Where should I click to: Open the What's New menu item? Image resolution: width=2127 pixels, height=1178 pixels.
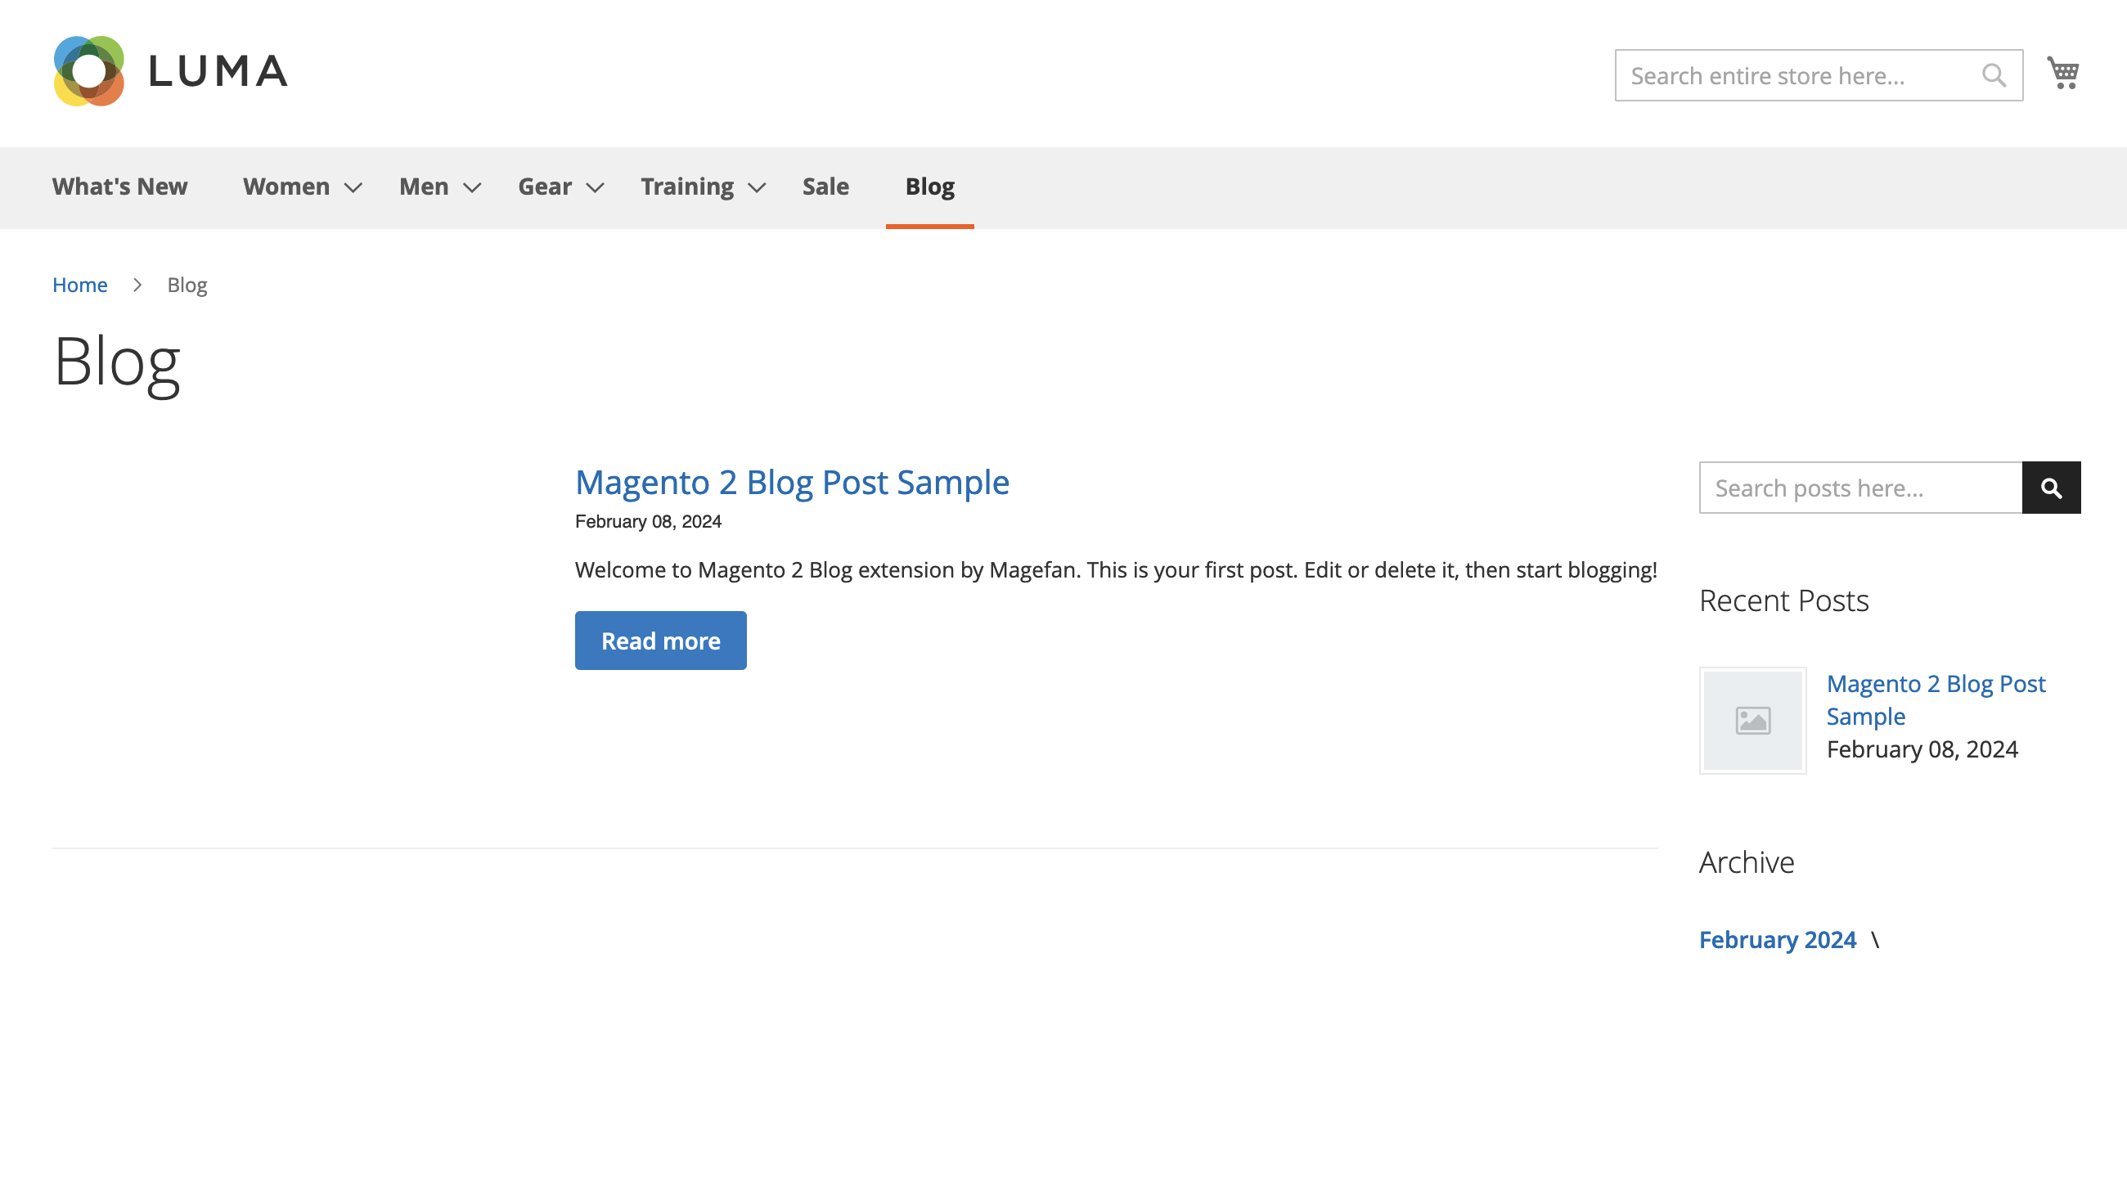[x=119, y=187]
